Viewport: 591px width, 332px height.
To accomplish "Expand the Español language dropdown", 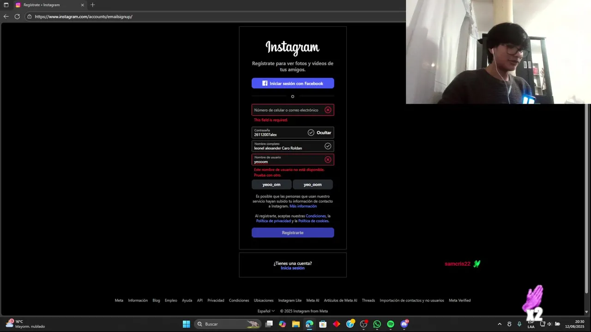I will click(x=266, y=311).
